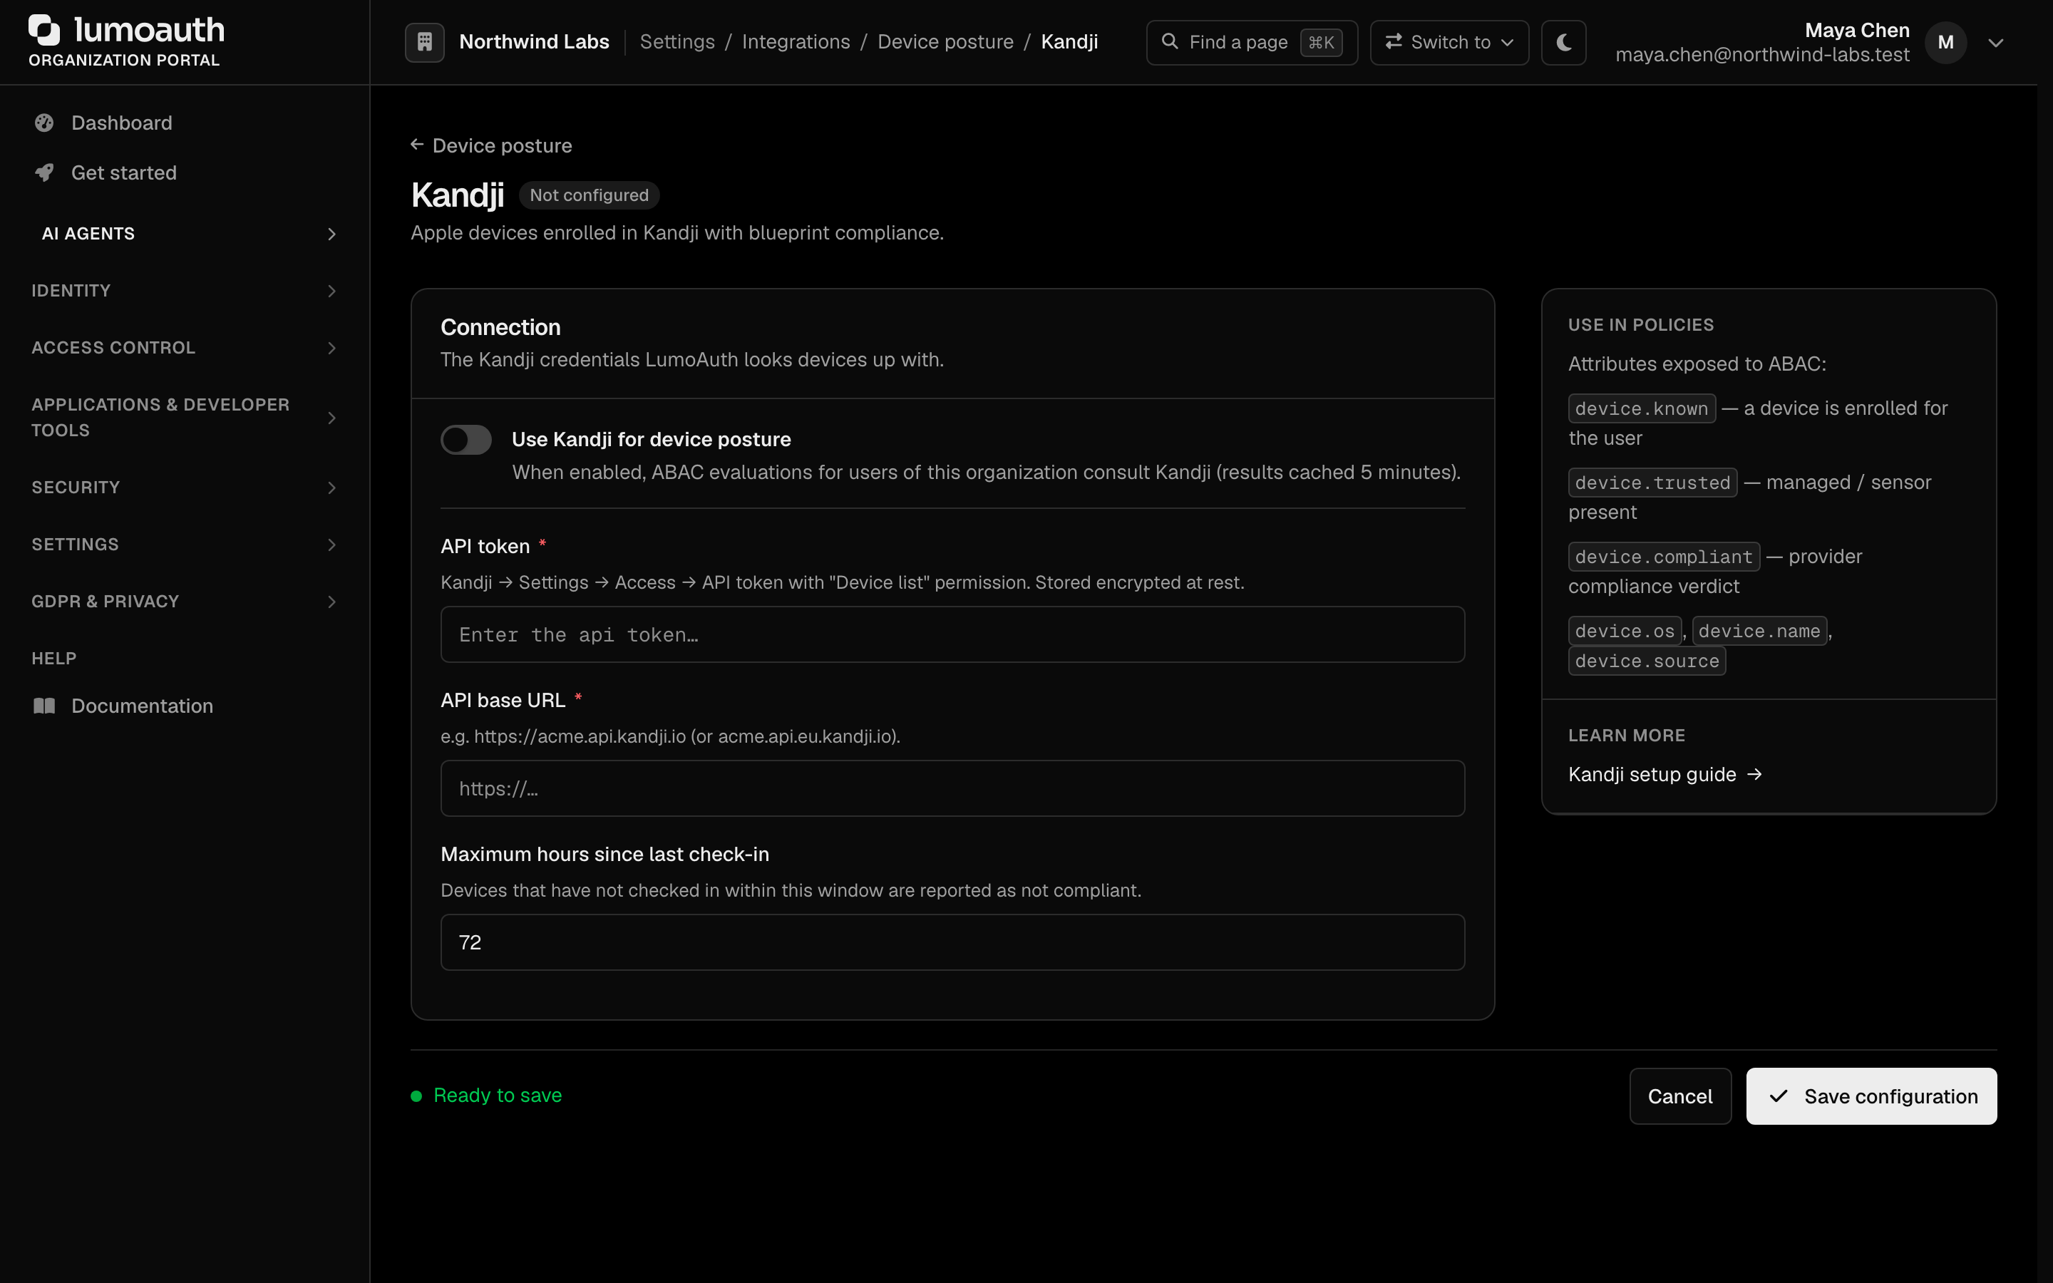2053x1283 pixels.
Task: Go to Device posture breadcrumb
Action: tap(945, 41)
